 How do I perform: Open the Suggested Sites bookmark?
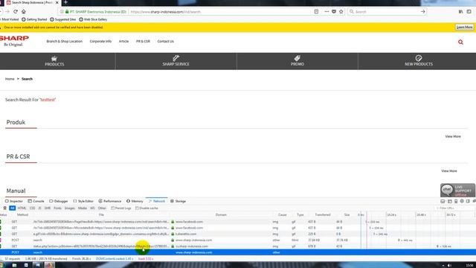click(62, 19)
